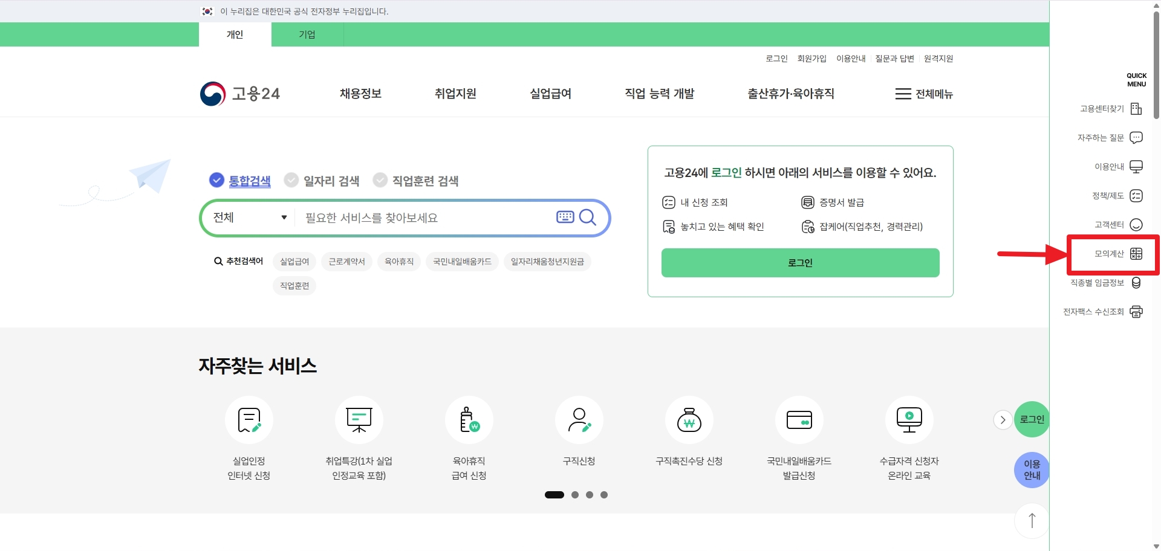Image resolution: width=1161 pixels, height=551 pixels.
Task: Click 국민내일배움카드 발급신청 icon
Action: click(799, 420)
